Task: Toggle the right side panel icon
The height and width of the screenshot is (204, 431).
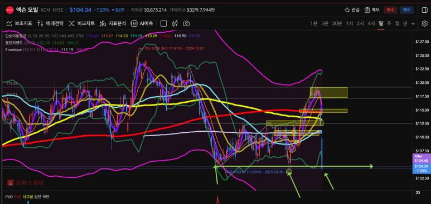Action: point(424,10)
